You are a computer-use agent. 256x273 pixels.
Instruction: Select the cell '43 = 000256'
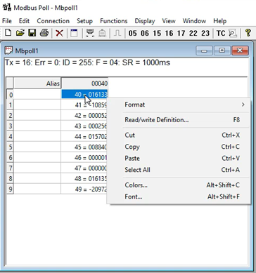(x=84, y=126)
